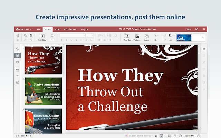The image size is (221, 138).
Task: Start slideshow from status bar play icon
Action: pos(18,136)
